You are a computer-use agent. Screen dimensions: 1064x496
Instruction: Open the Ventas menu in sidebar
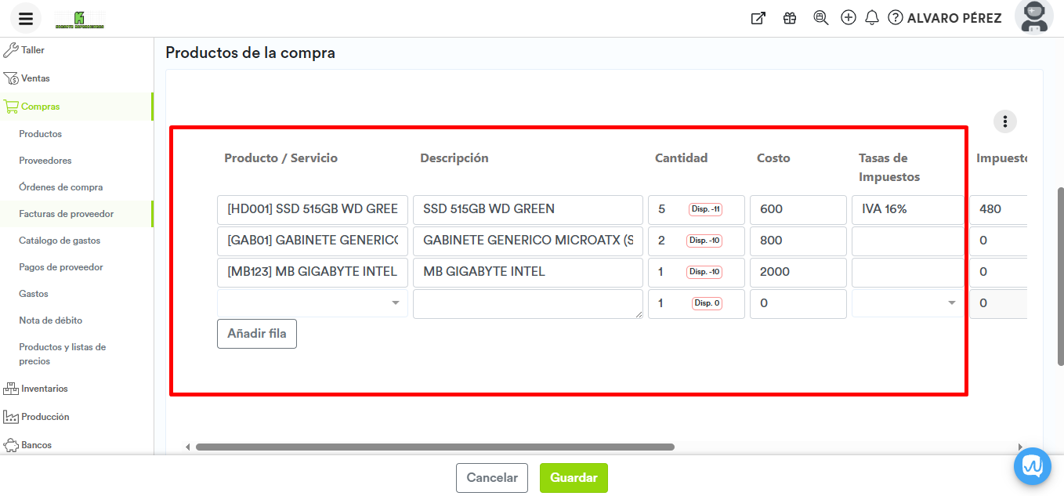pos(35,78)
